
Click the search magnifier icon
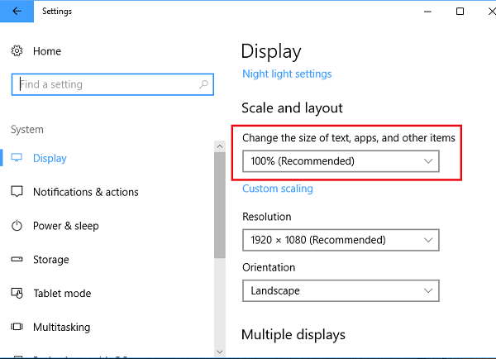point(203,84)
